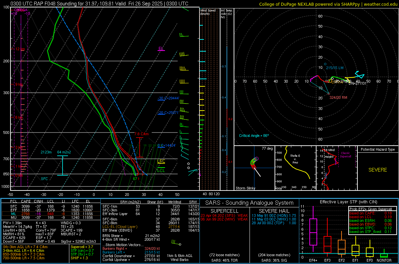The height and width of the screenshot is (264, 399).
Task: Click the 'Prob EF2+ Given Supercell' legend title
Action: 371,209
